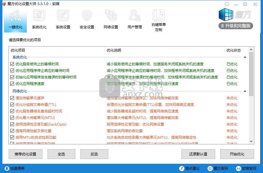263x173 pixels.
Task: Open the 网络设置 tab
Action: pos(111,20)
